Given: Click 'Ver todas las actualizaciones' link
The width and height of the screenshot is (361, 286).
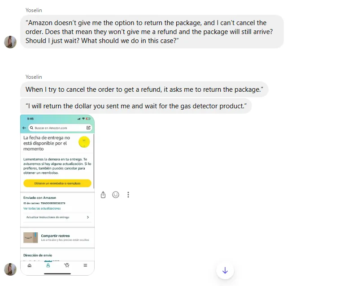Looking at the screenshot, I should (42, 209).
